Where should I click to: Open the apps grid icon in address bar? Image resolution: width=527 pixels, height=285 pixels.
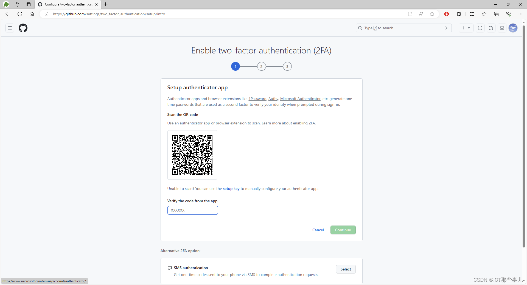pyautogui.click(x=410, y=14)
